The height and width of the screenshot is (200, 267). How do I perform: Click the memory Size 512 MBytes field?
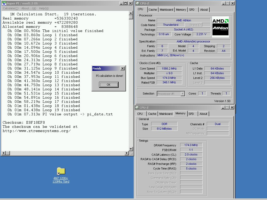(x=164, y=129)
